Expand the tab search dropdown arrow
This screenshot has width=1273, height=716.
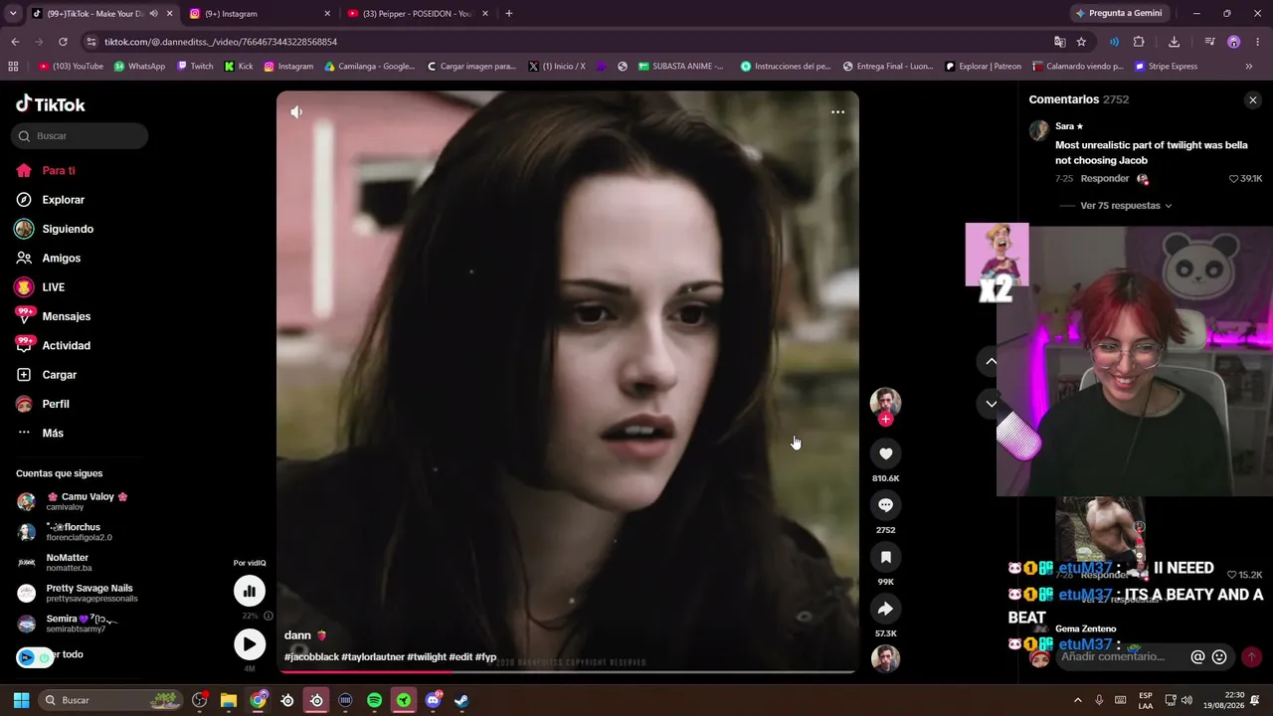13,14
